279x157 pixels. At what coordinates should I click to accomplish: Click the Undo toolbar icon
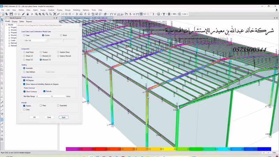[15, 14]
